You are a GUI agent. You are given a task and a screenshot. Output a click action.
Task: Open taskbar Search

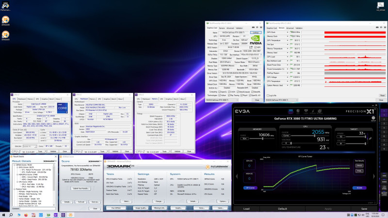click(11, 215)
